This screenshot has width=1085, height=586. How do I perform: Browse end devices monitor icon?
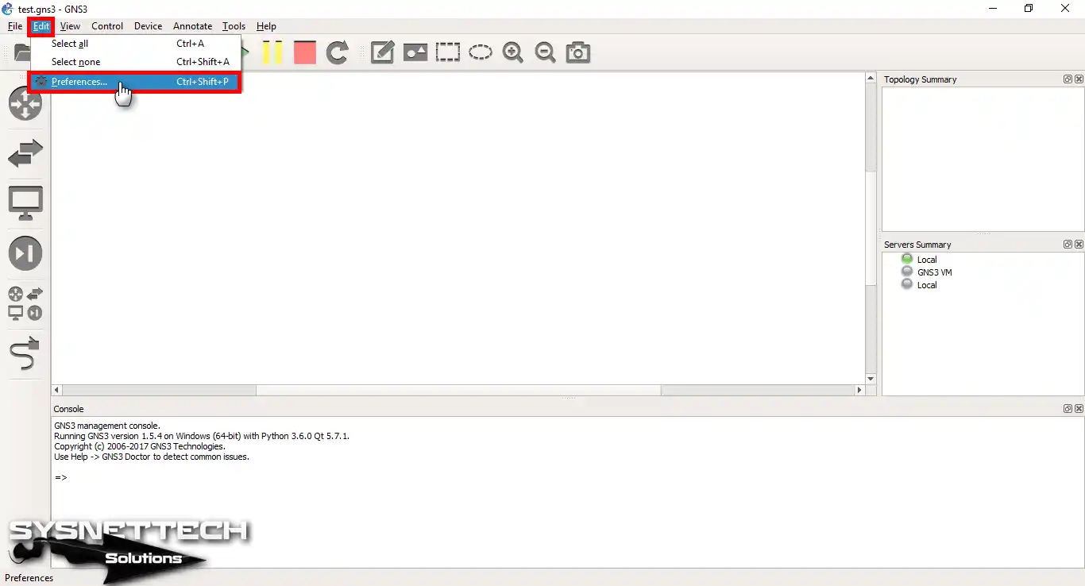[25, 204]
